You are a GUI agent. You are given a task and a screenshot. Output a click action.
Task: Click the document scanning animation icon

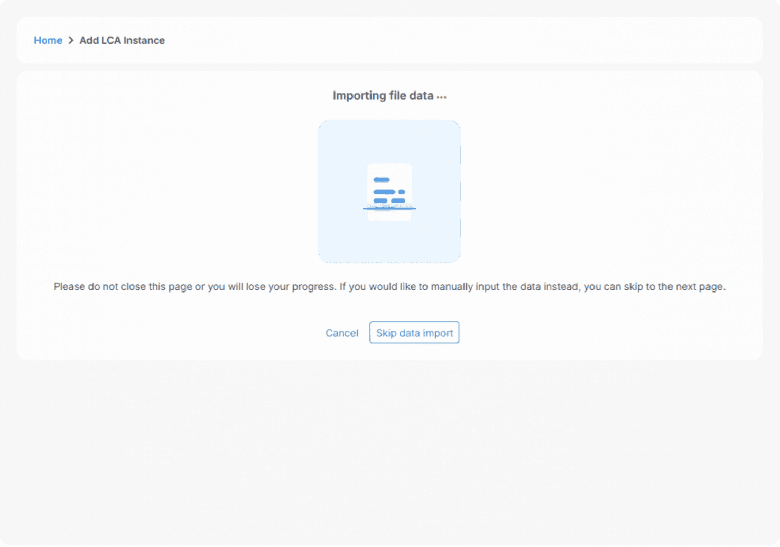pos(389,192)
